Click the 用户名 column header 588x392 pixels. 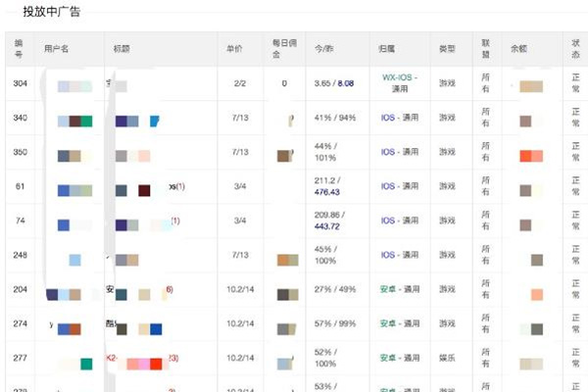pos(58,48)
